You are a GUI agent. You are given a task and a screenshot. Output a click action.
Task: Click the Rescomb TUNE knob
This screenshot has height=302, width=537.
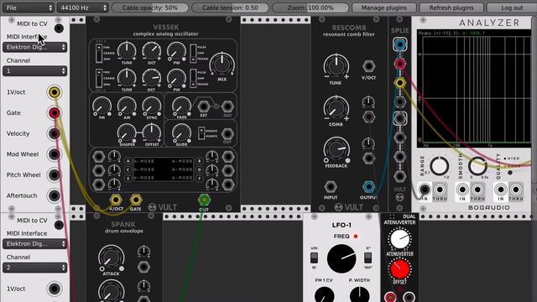336,66
